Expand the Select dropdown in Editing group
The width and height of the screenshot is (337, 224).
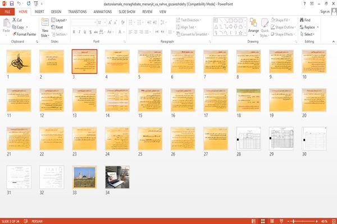pyautogui.click(x=307, y=34)
